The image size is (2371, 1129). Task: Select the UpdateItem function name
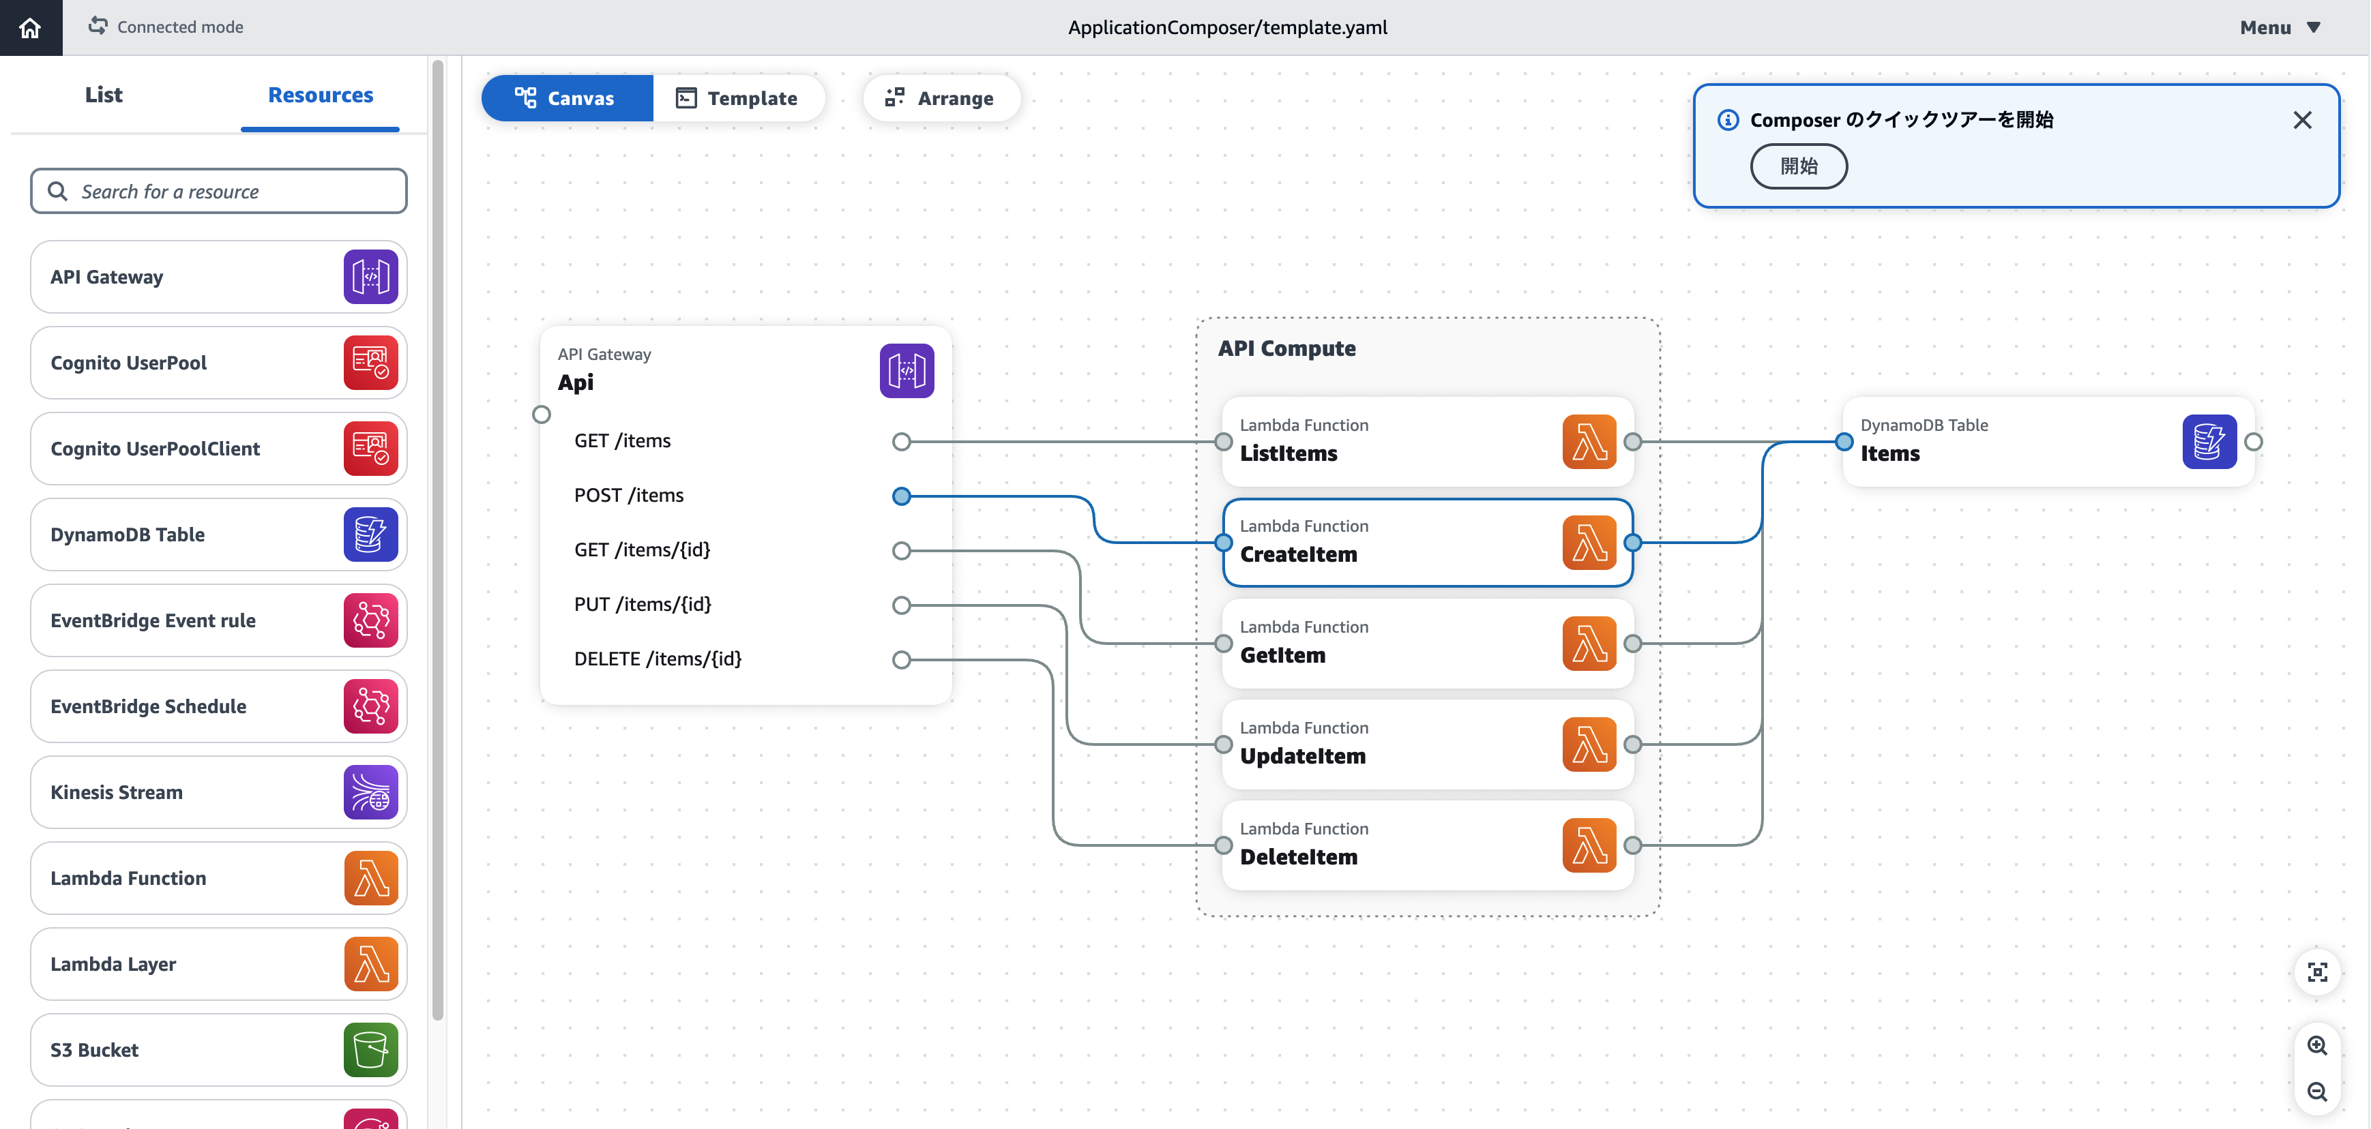(x=1302, y=755)
